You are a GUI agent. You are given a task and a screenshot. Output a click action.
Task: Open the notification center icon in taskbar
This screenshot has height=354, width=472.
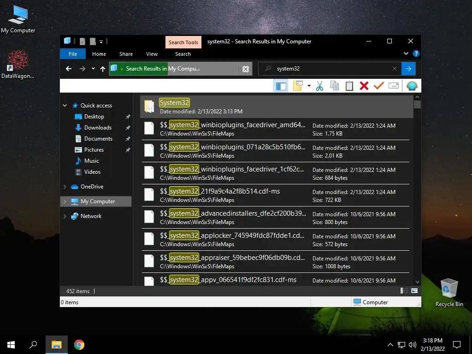coord(457,345)
